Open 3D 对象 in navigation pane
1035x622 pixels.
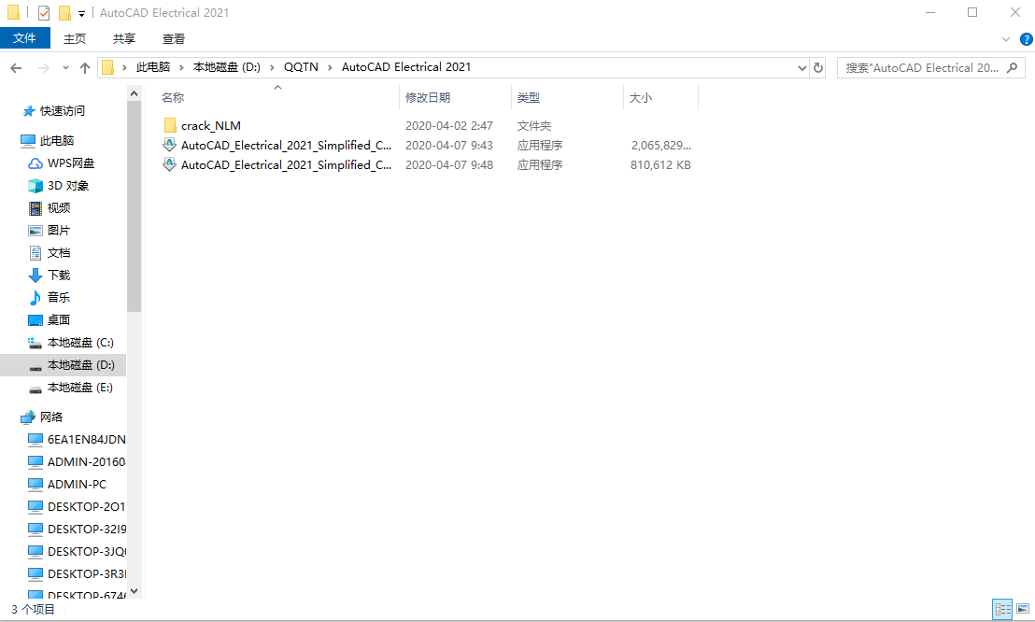click(x=68, y=186)
